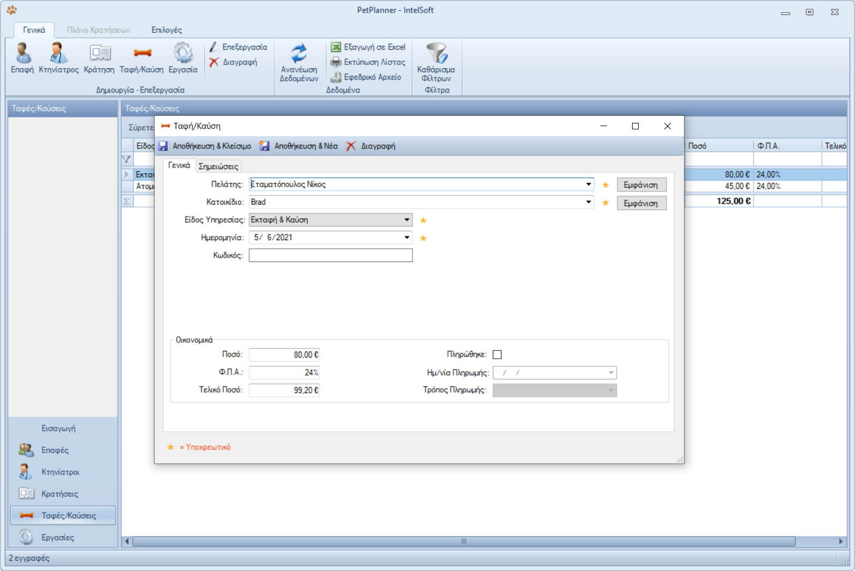Select the Ταφή/Καύση bone icon in ribbon
The height and width of the screenshot is (571, 855).
coord(141,57)
